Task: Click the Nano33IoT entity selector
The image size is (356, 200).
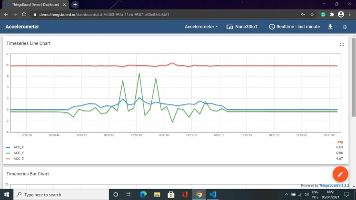Action: (242, 27)
